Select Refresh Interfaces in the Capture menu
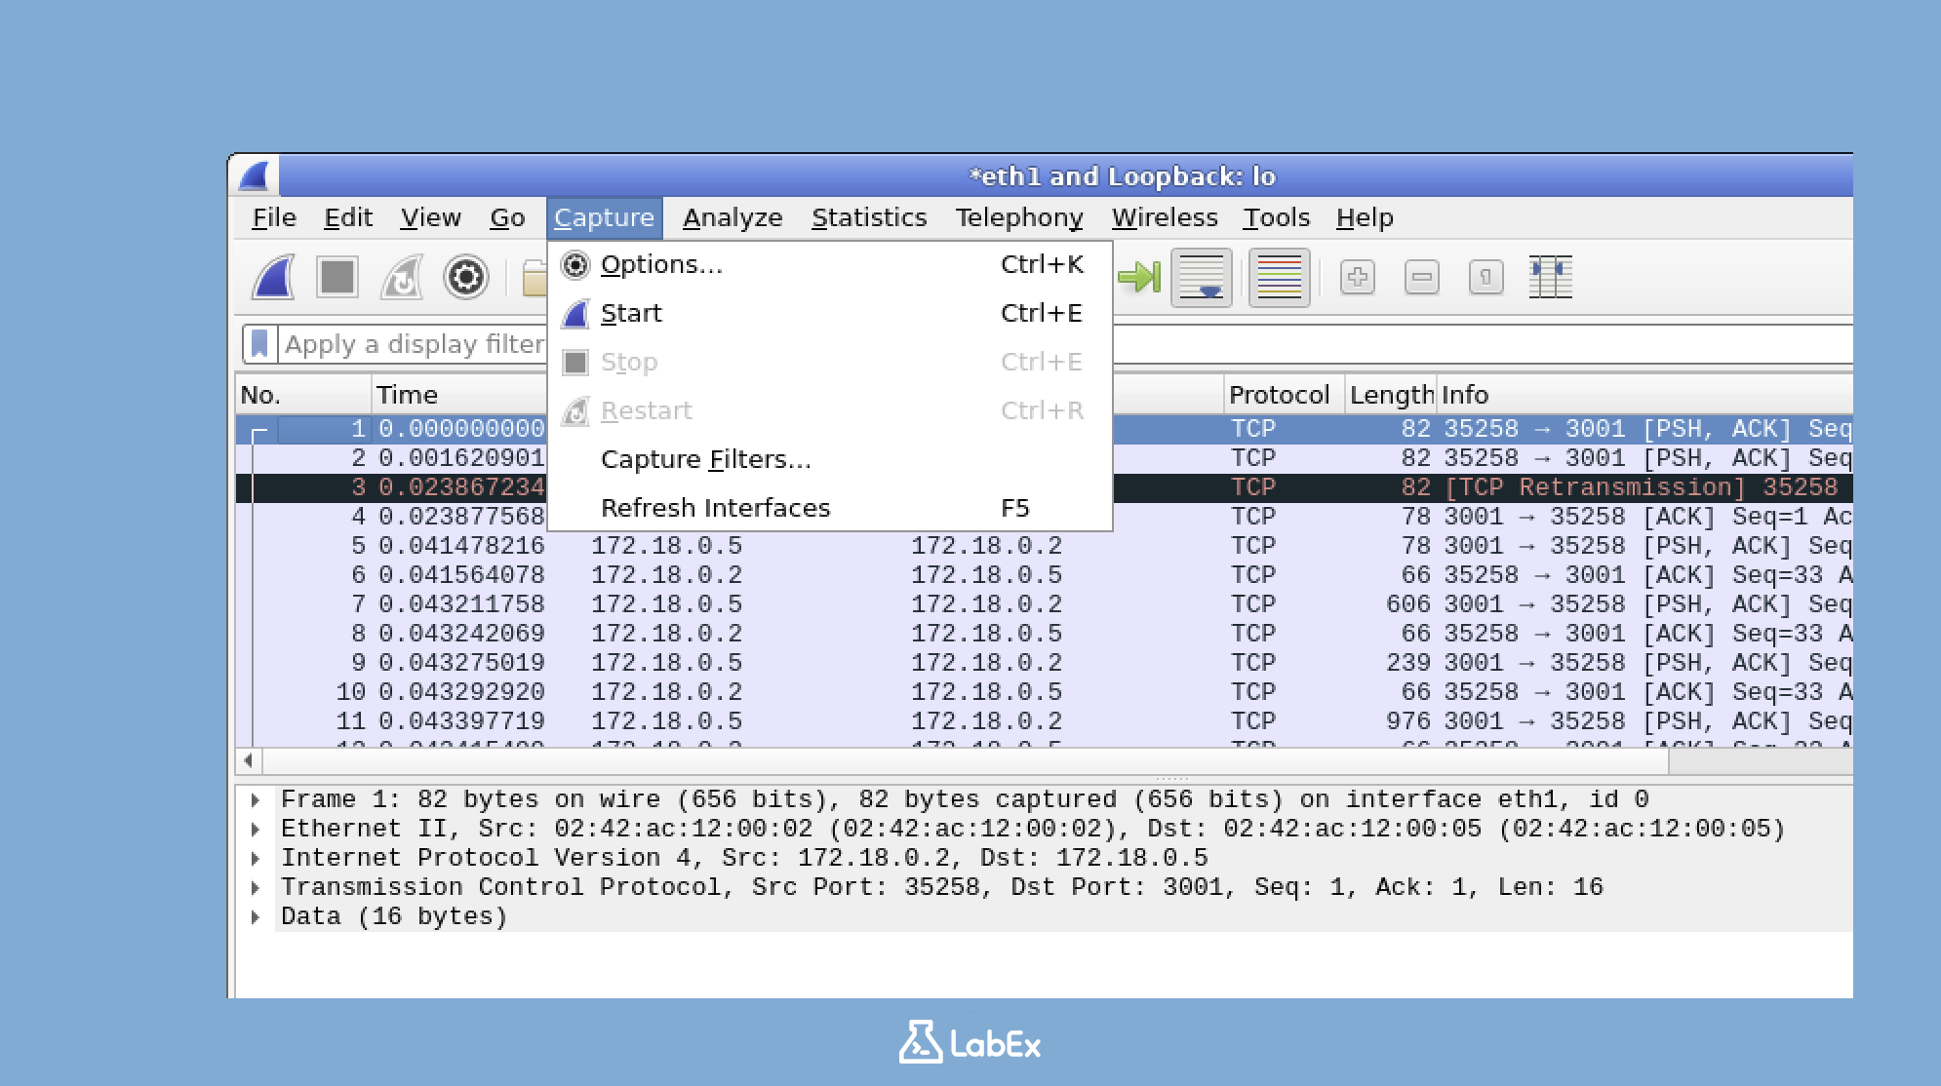 tap(716, 507)
